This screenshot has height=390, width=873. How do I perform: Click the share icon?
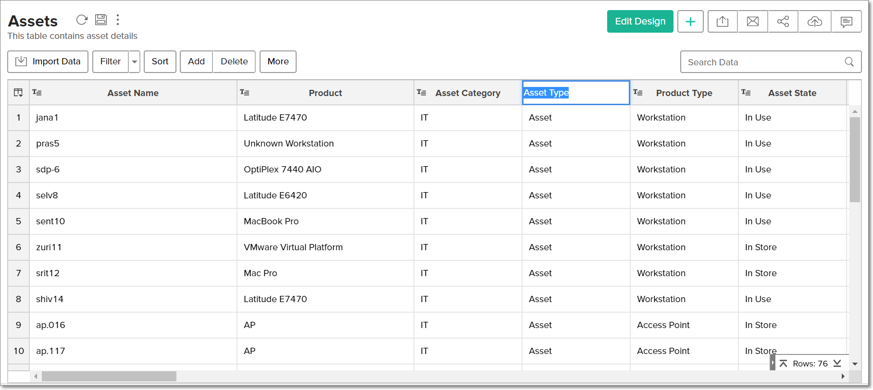[x=783, y=22]
